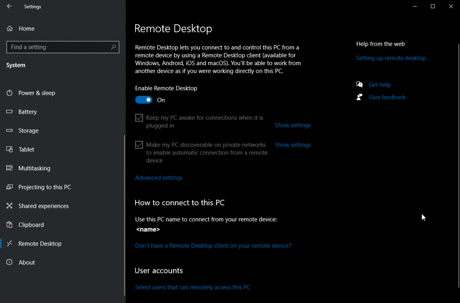Open Get help link
The image size is (460, 303).
[x=380, y=85]
